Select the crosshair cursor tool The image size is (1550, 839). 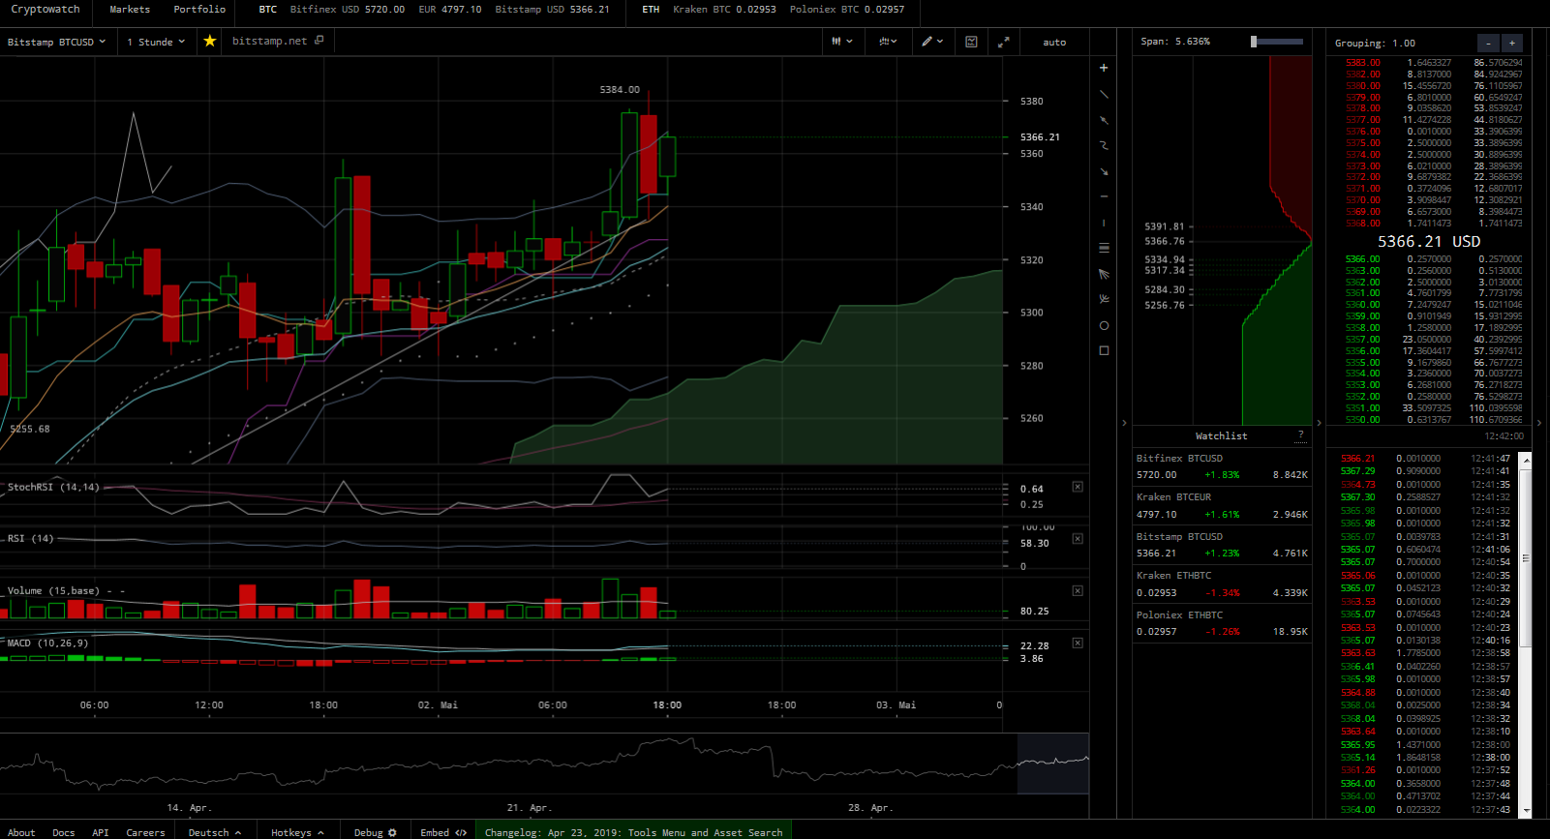pos(1104,69)
